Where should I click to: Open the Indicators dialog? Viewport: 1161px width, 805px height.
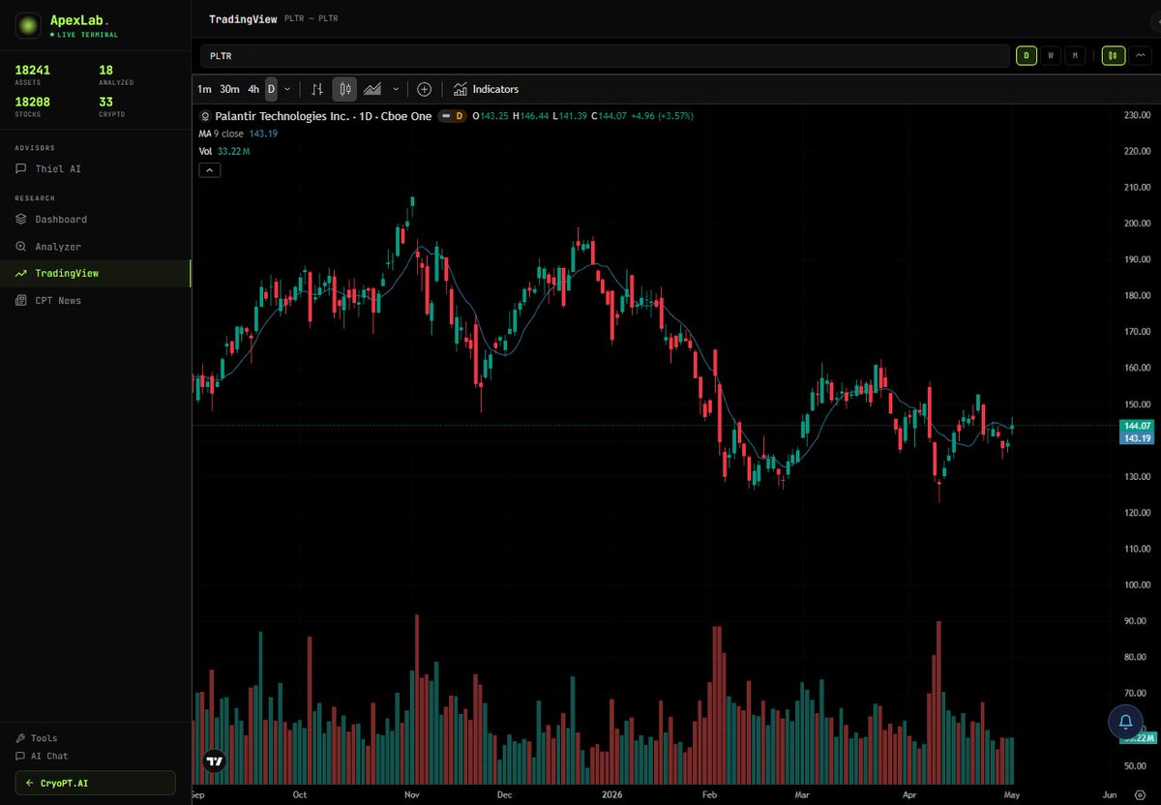[x=486, y=89]
